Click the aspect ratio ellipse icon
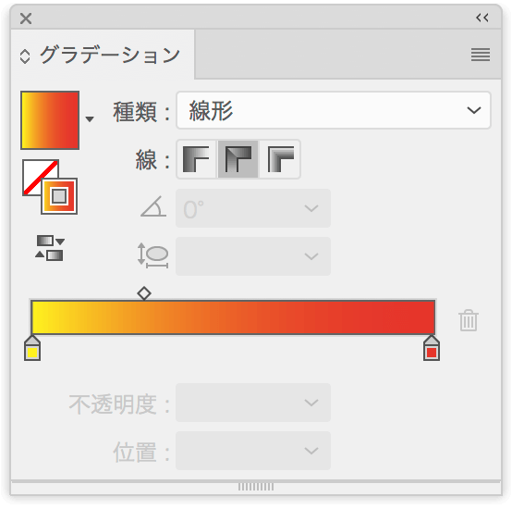The height and width of the screenshot is (509, 512). [x=153, y=255]
